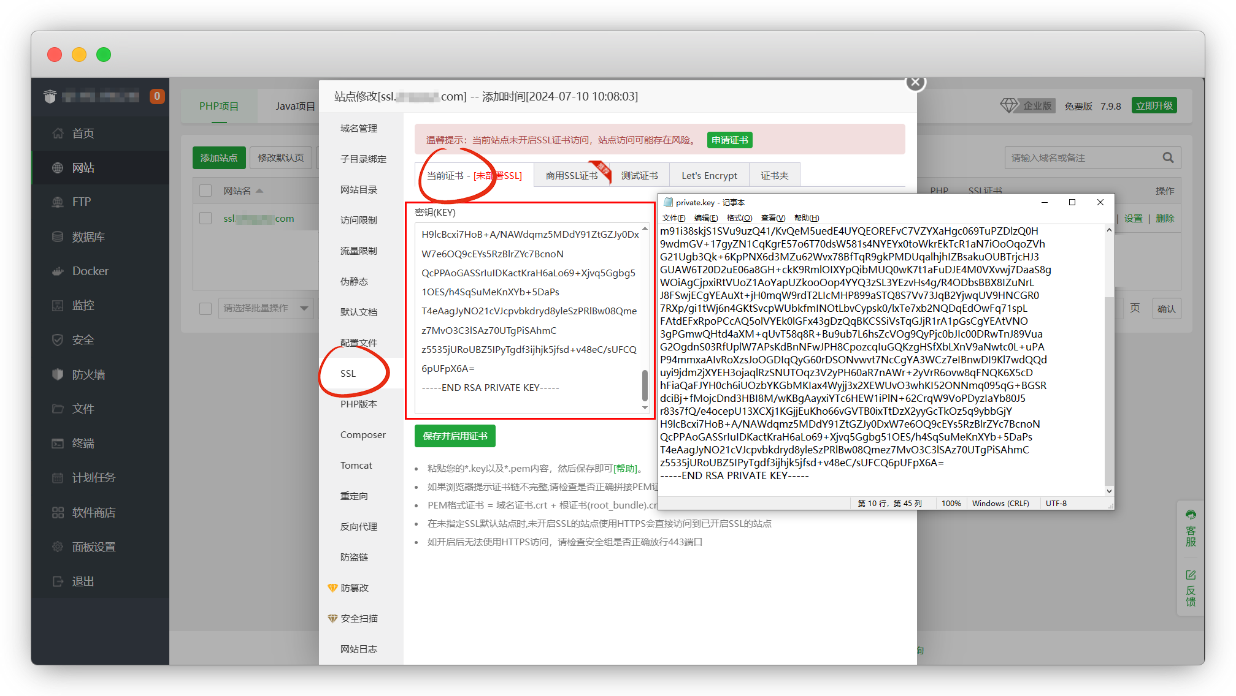
Task: Open the firewall shield icon in sidebar
Action: pyautogui.click(x=58, y=374)
